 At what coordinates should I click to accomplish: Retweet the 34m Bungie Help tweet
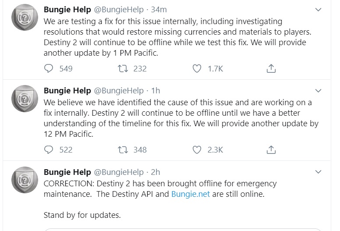[x=123, y=68]
